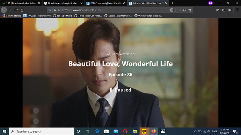Screen dimensions: 241x135
Task: Open the Firefox hamburger menu
Action: tap(237, 10)
